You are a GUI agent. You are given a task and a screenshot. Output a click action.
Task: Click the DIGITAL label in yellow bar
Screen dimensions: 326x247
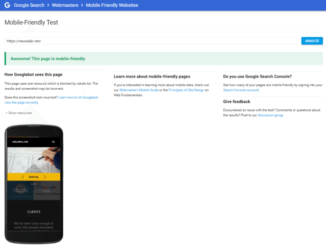pyautogui.click(x=34, y=177)
